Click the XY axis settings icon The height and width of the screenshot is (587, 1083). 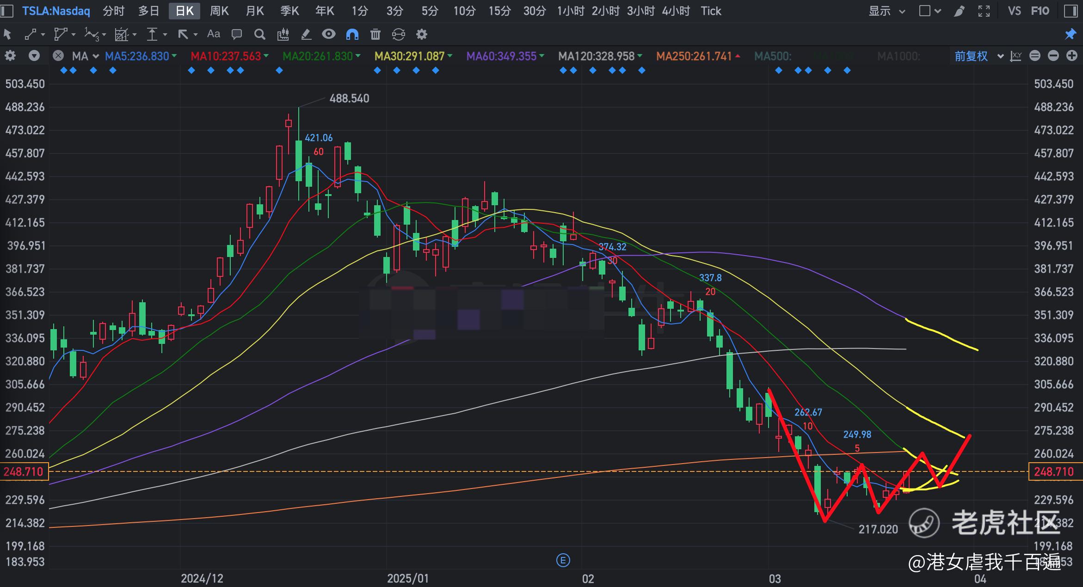(x=1016, y=56)
